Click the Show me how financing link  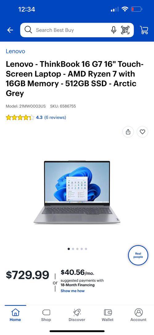(x=73, y=291)
